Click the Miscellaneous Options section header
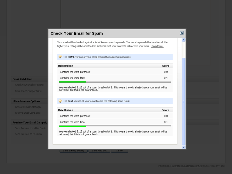Viewport: 232px width, 174px height. pyautogui.click(x=26, y=101)
